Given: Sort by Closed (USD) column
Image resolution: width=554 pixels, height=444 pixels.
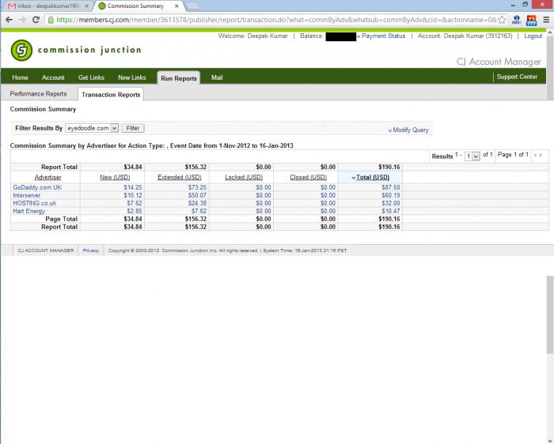Looking at the screenshot, I should tap(308, 178).
